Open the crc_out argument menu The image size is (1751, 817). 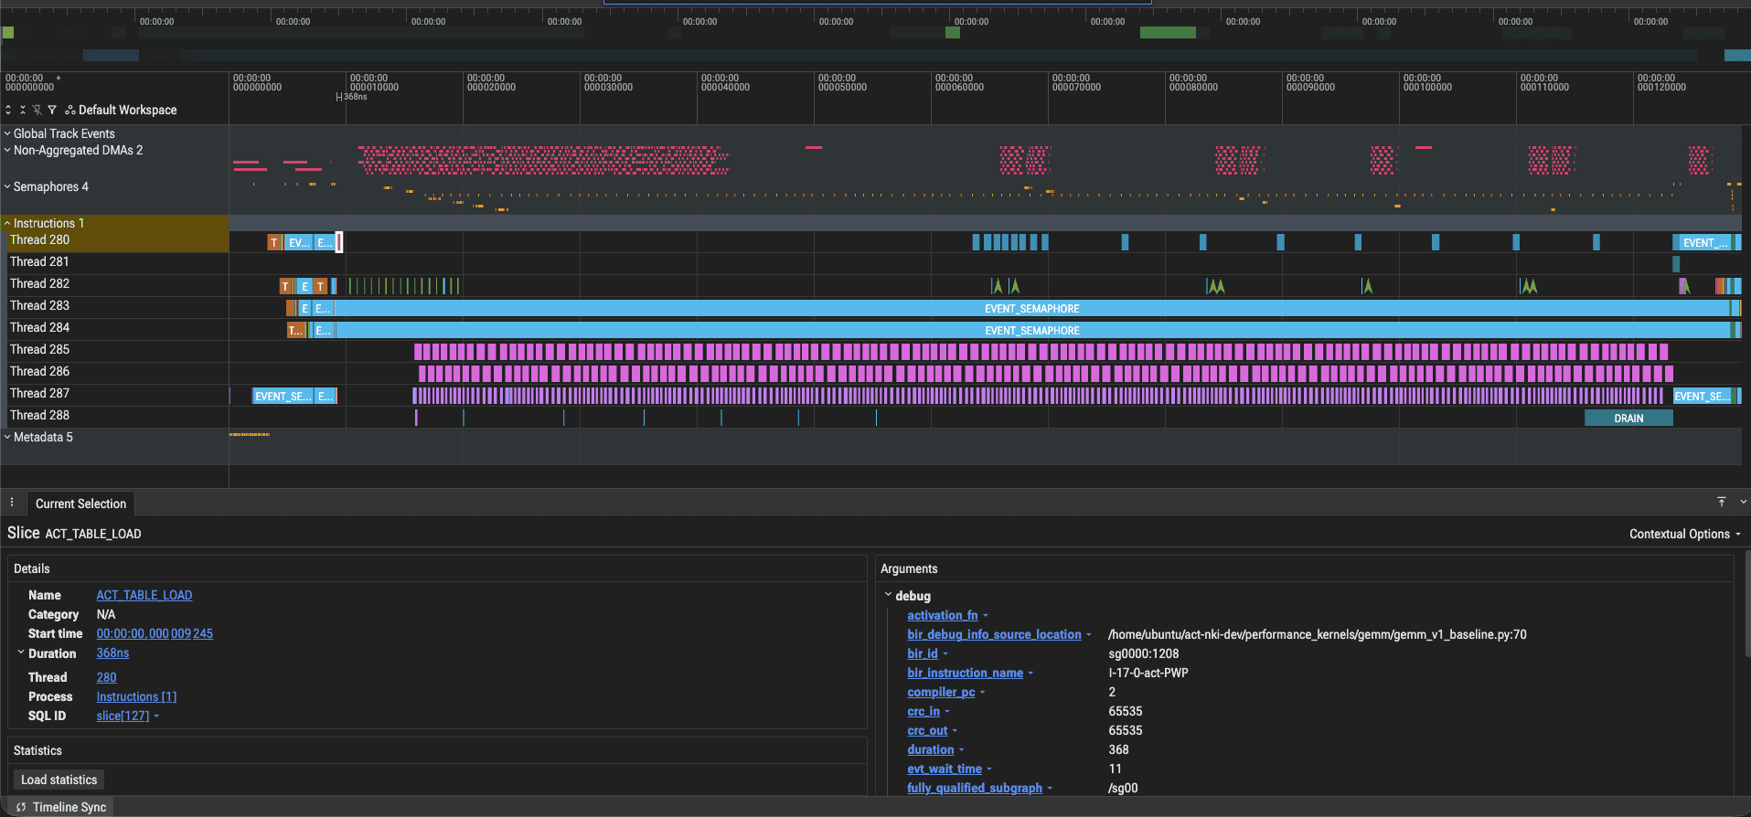click(955, 730)
